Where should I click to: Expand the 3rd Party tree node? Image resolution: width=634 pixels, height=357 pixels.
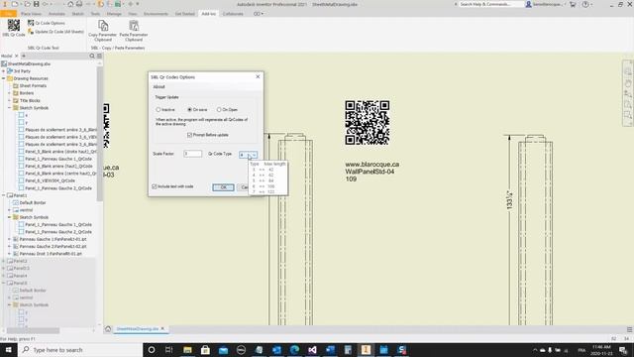4,71
